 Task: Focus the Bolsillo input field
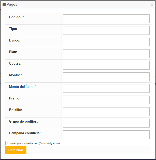(x=106, y=112)
